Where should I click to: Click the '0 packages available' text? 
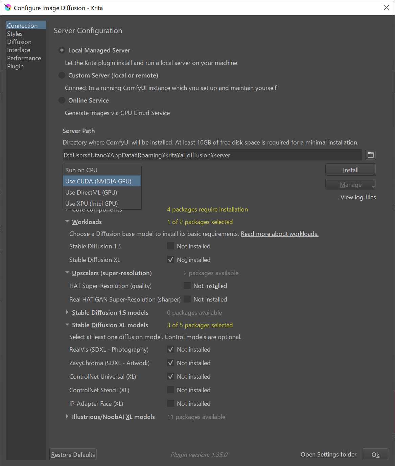tap(194, 313)
